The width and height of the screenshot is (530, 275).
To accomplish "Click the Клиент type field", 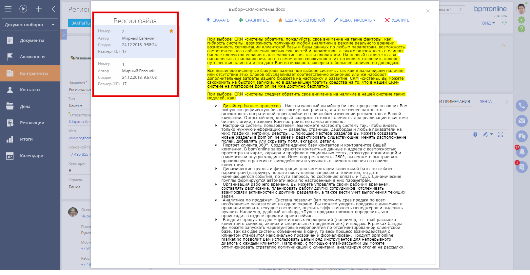I will [80, 106].
